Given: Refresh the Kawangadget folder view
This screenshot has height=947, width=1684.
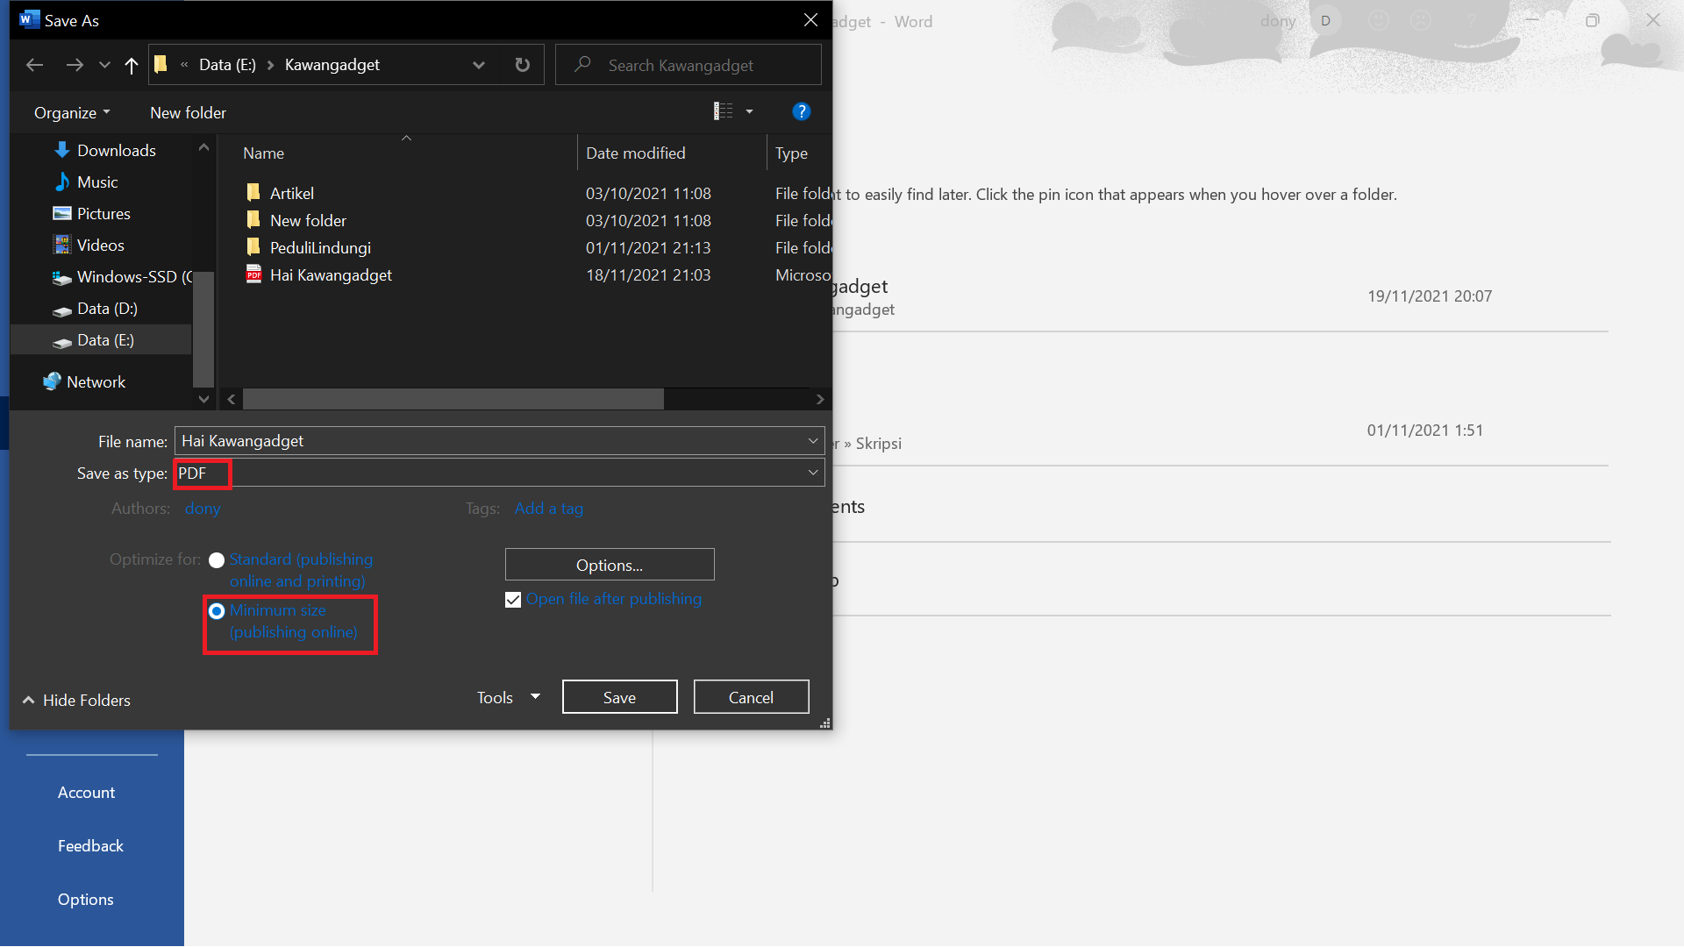Looking at the screenshot, I should coord(523,65).
